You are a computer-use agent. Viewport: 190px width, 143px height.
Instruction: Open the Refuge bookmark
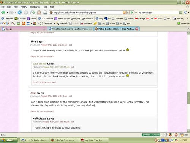pos(140,19)
